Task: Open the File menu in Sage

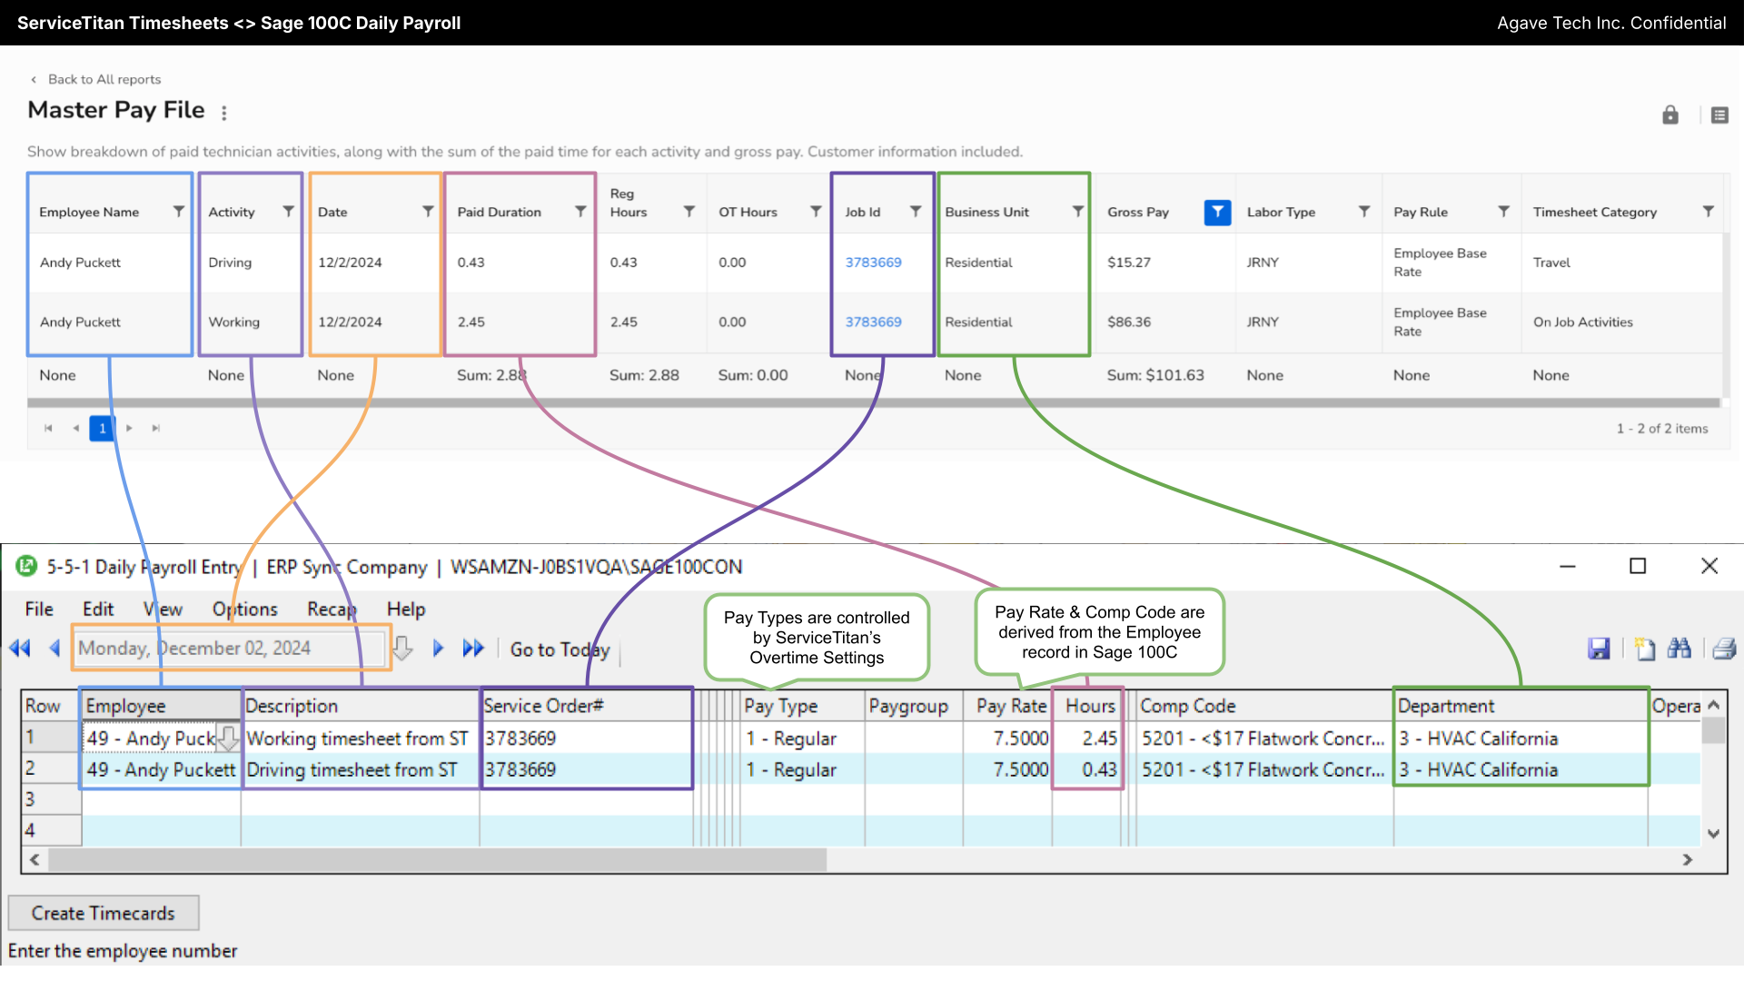Action: coord(39,609)
